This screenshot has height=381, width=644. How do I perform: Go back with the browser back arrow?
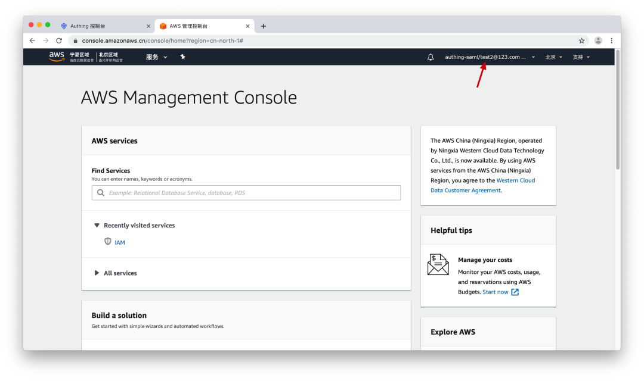click(x=32, y=40)
